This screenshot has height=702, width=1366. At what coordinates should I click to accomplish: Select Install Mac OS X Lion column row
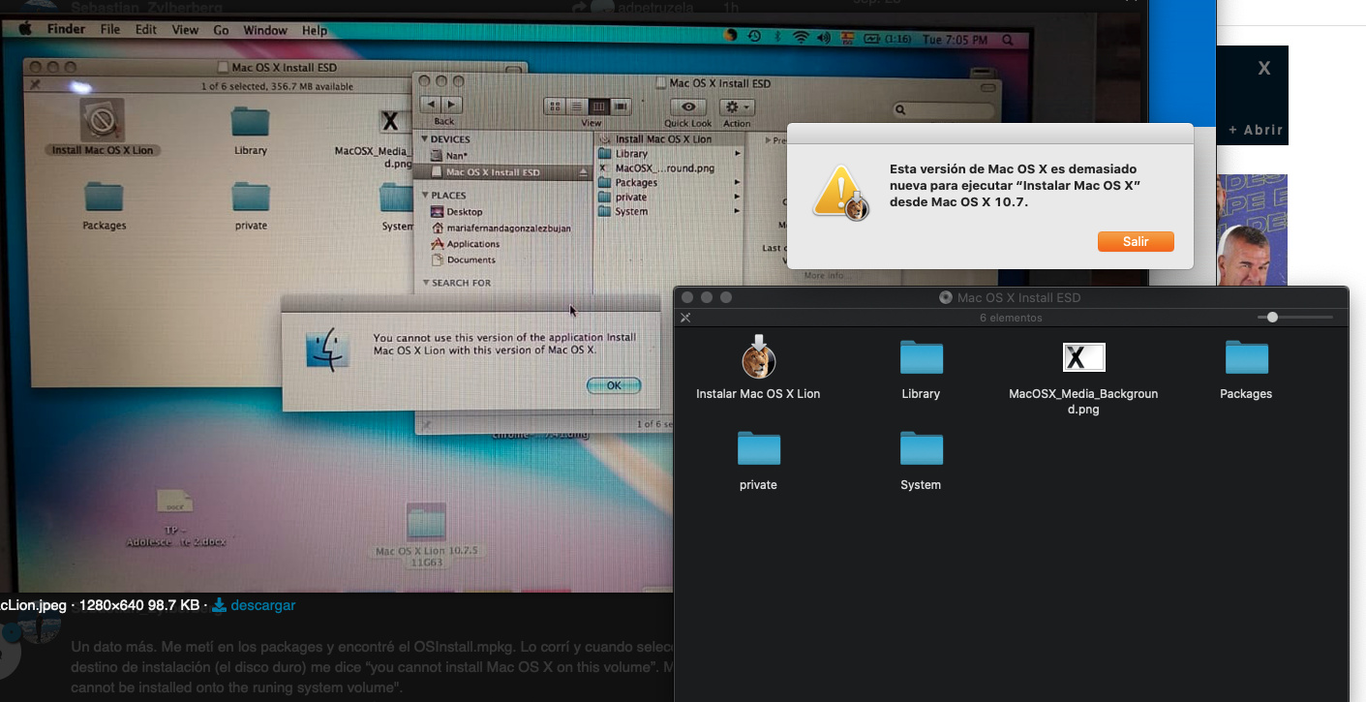click(x=669, y=139)
